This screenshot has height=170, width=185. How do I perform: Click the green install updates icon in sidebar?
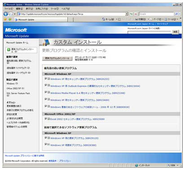[x=9, y=50]
